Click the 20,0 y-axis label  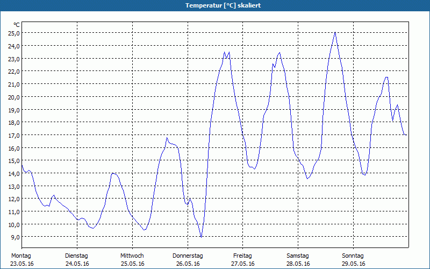[14, 97]
